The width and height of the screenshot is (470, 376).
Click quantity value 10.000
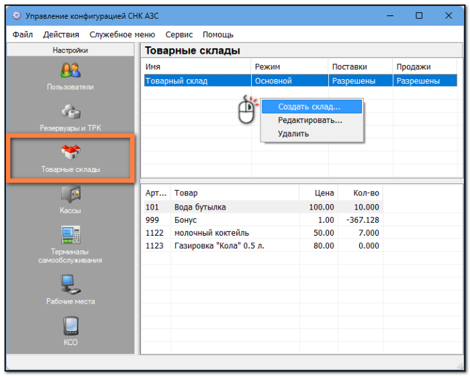[x=367, y=207]
